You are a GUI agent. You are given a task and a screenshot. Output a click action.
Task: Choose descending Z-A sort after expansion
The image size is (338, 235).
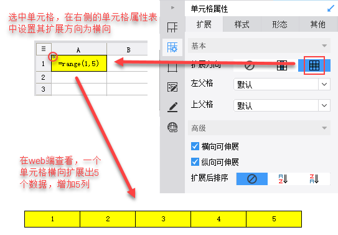click(x=314, y=179)
